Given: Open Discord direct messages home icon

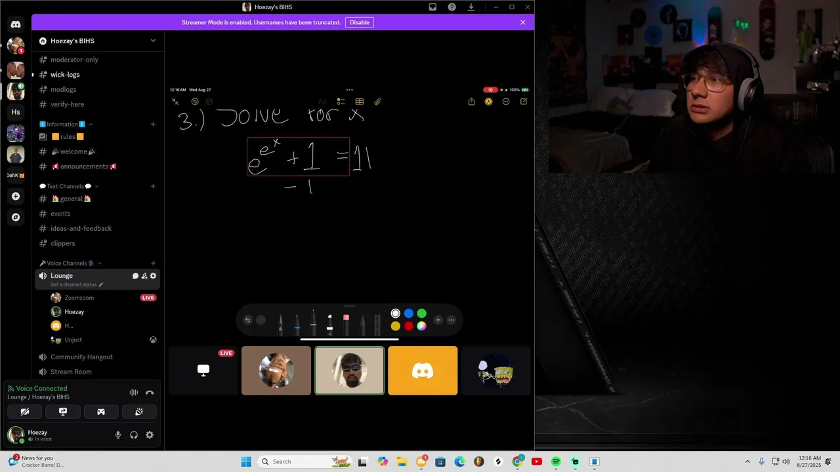Looking at the screenshot, I should 16,25.
